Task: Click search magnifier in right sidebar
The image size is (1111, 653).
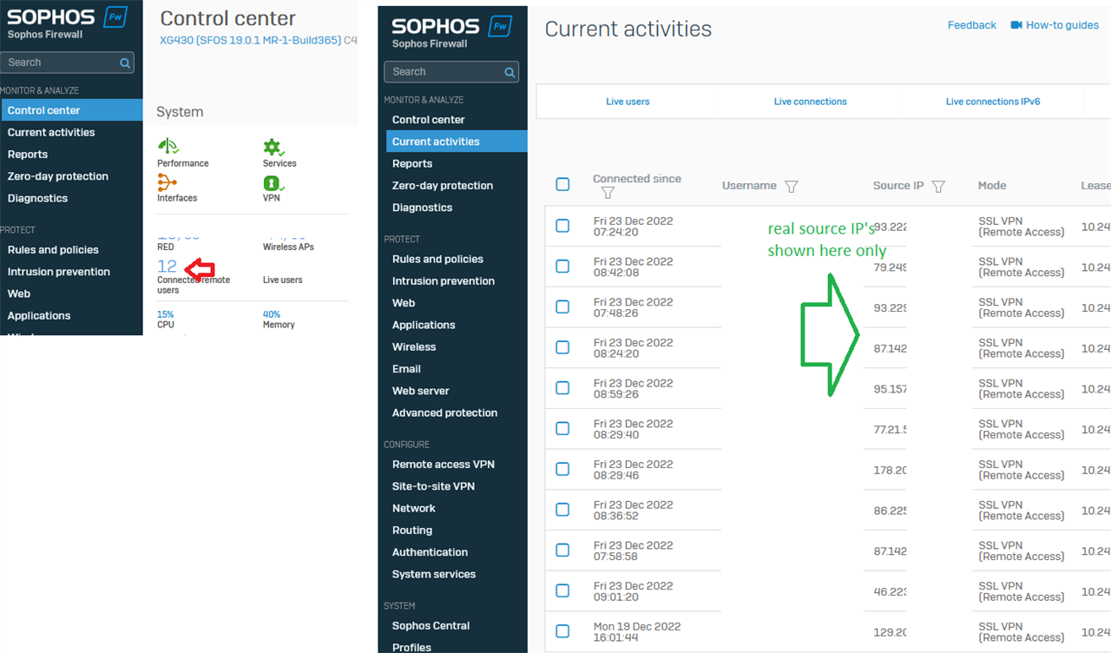Action: click(510, 72)
